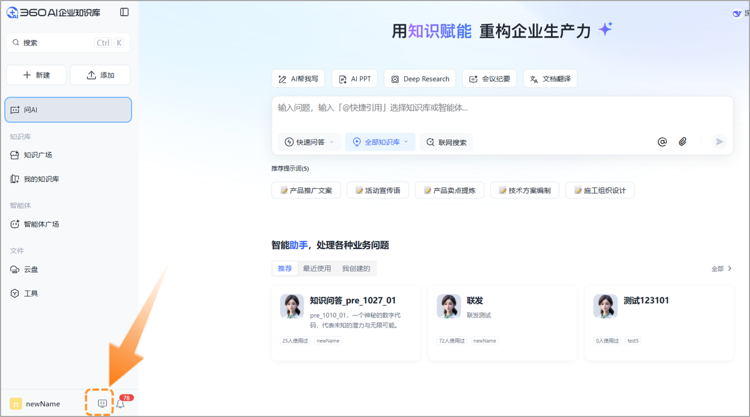Viewport: 750px width, 417px height.
Task: Click the 添加 add button
Action: 100,74
